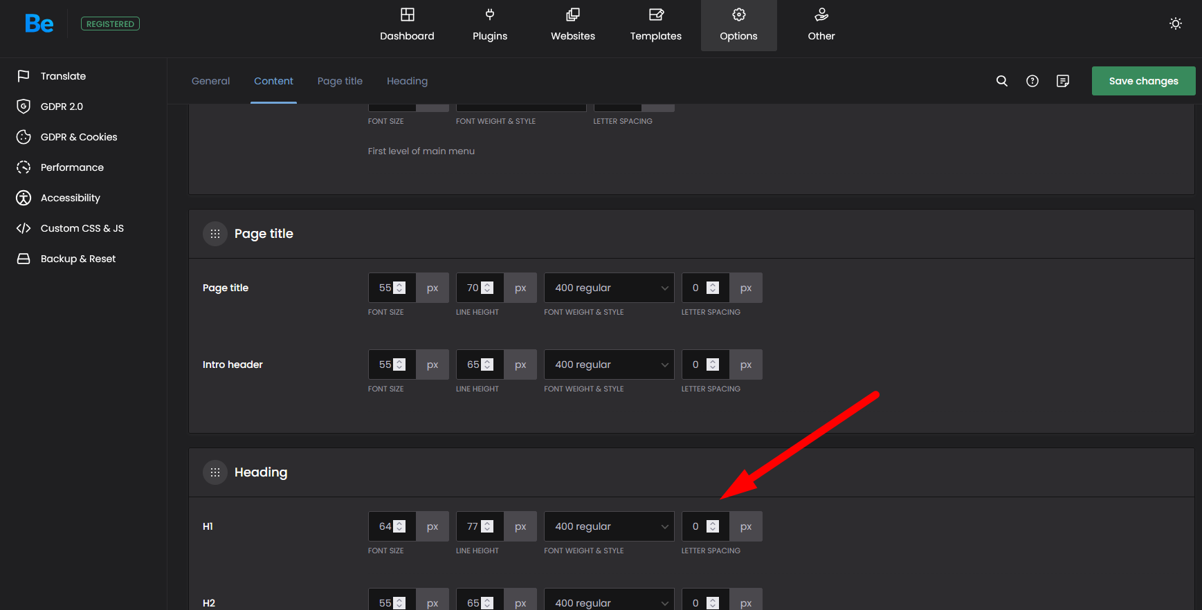Go to Plugins in top navigation

pos(489,26)
